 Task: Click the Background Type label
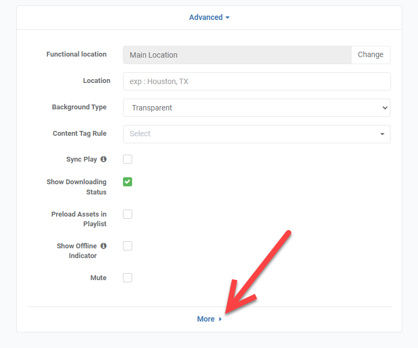coord(79,107)
